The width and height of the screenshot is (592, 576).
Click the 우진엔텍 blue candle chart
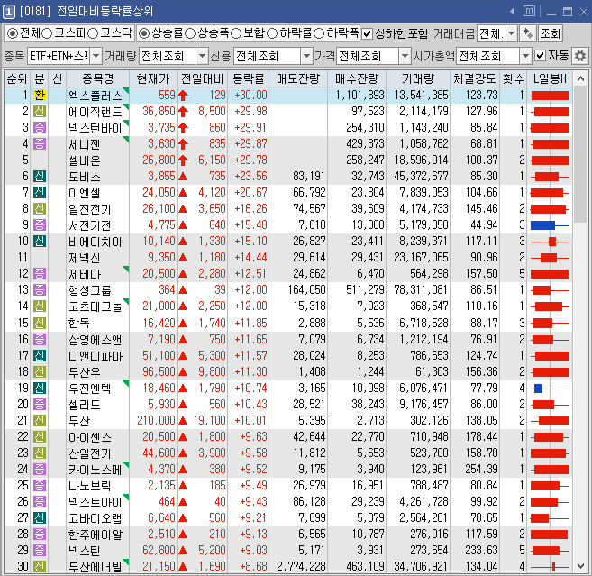[x=550, y=389]
